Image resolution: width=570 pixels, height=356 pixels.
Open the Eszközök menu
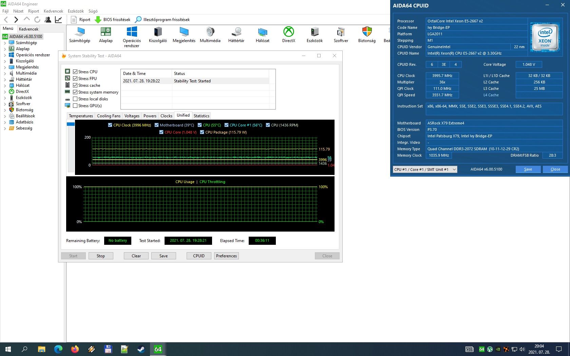coord(76,11)
